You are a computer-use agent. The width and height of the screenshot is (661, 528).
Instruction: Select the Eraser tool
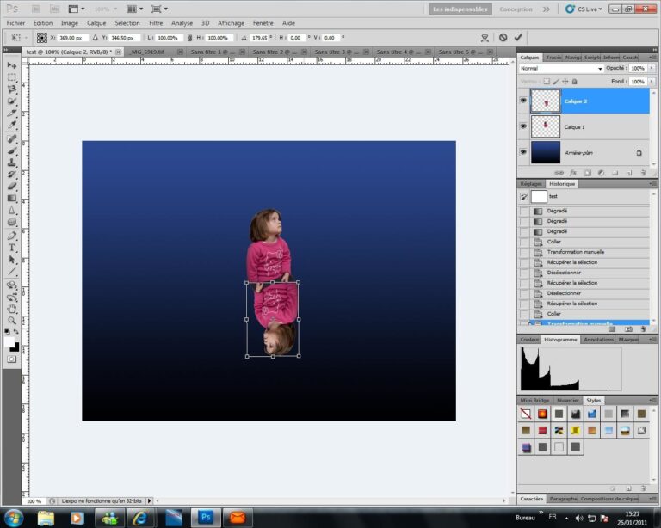pyautogui.click(x=12, y=186)
